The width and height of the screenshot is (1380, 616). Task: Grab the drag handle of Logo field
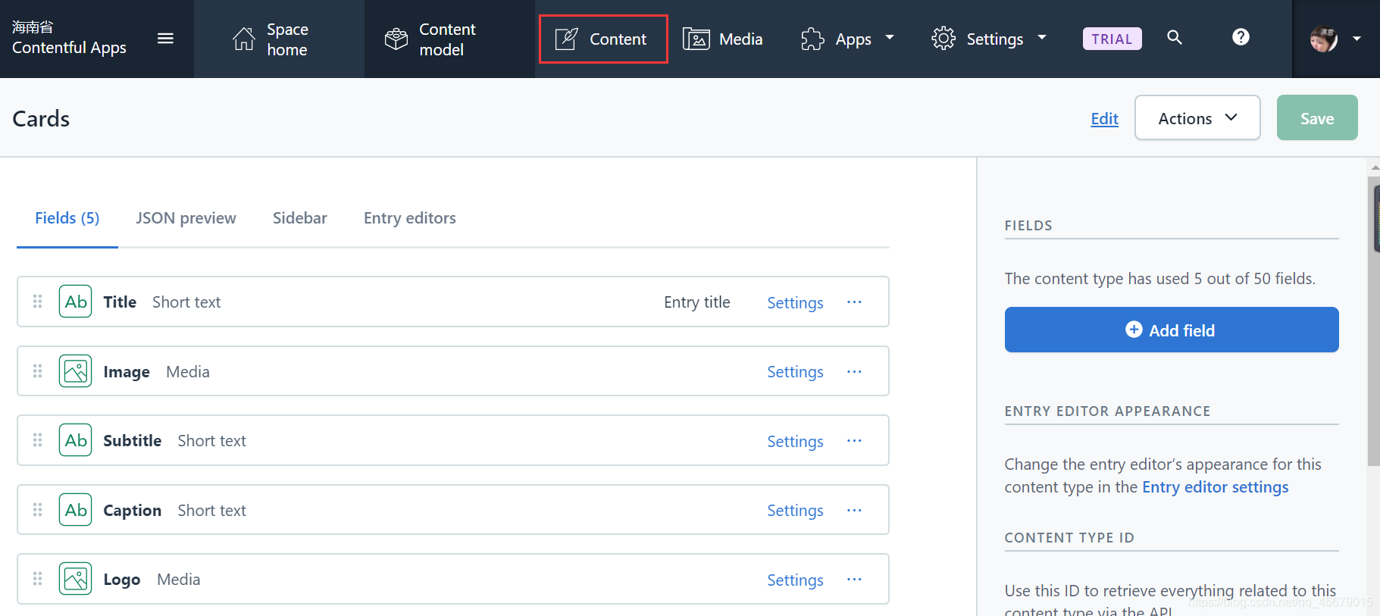(37, 579)
